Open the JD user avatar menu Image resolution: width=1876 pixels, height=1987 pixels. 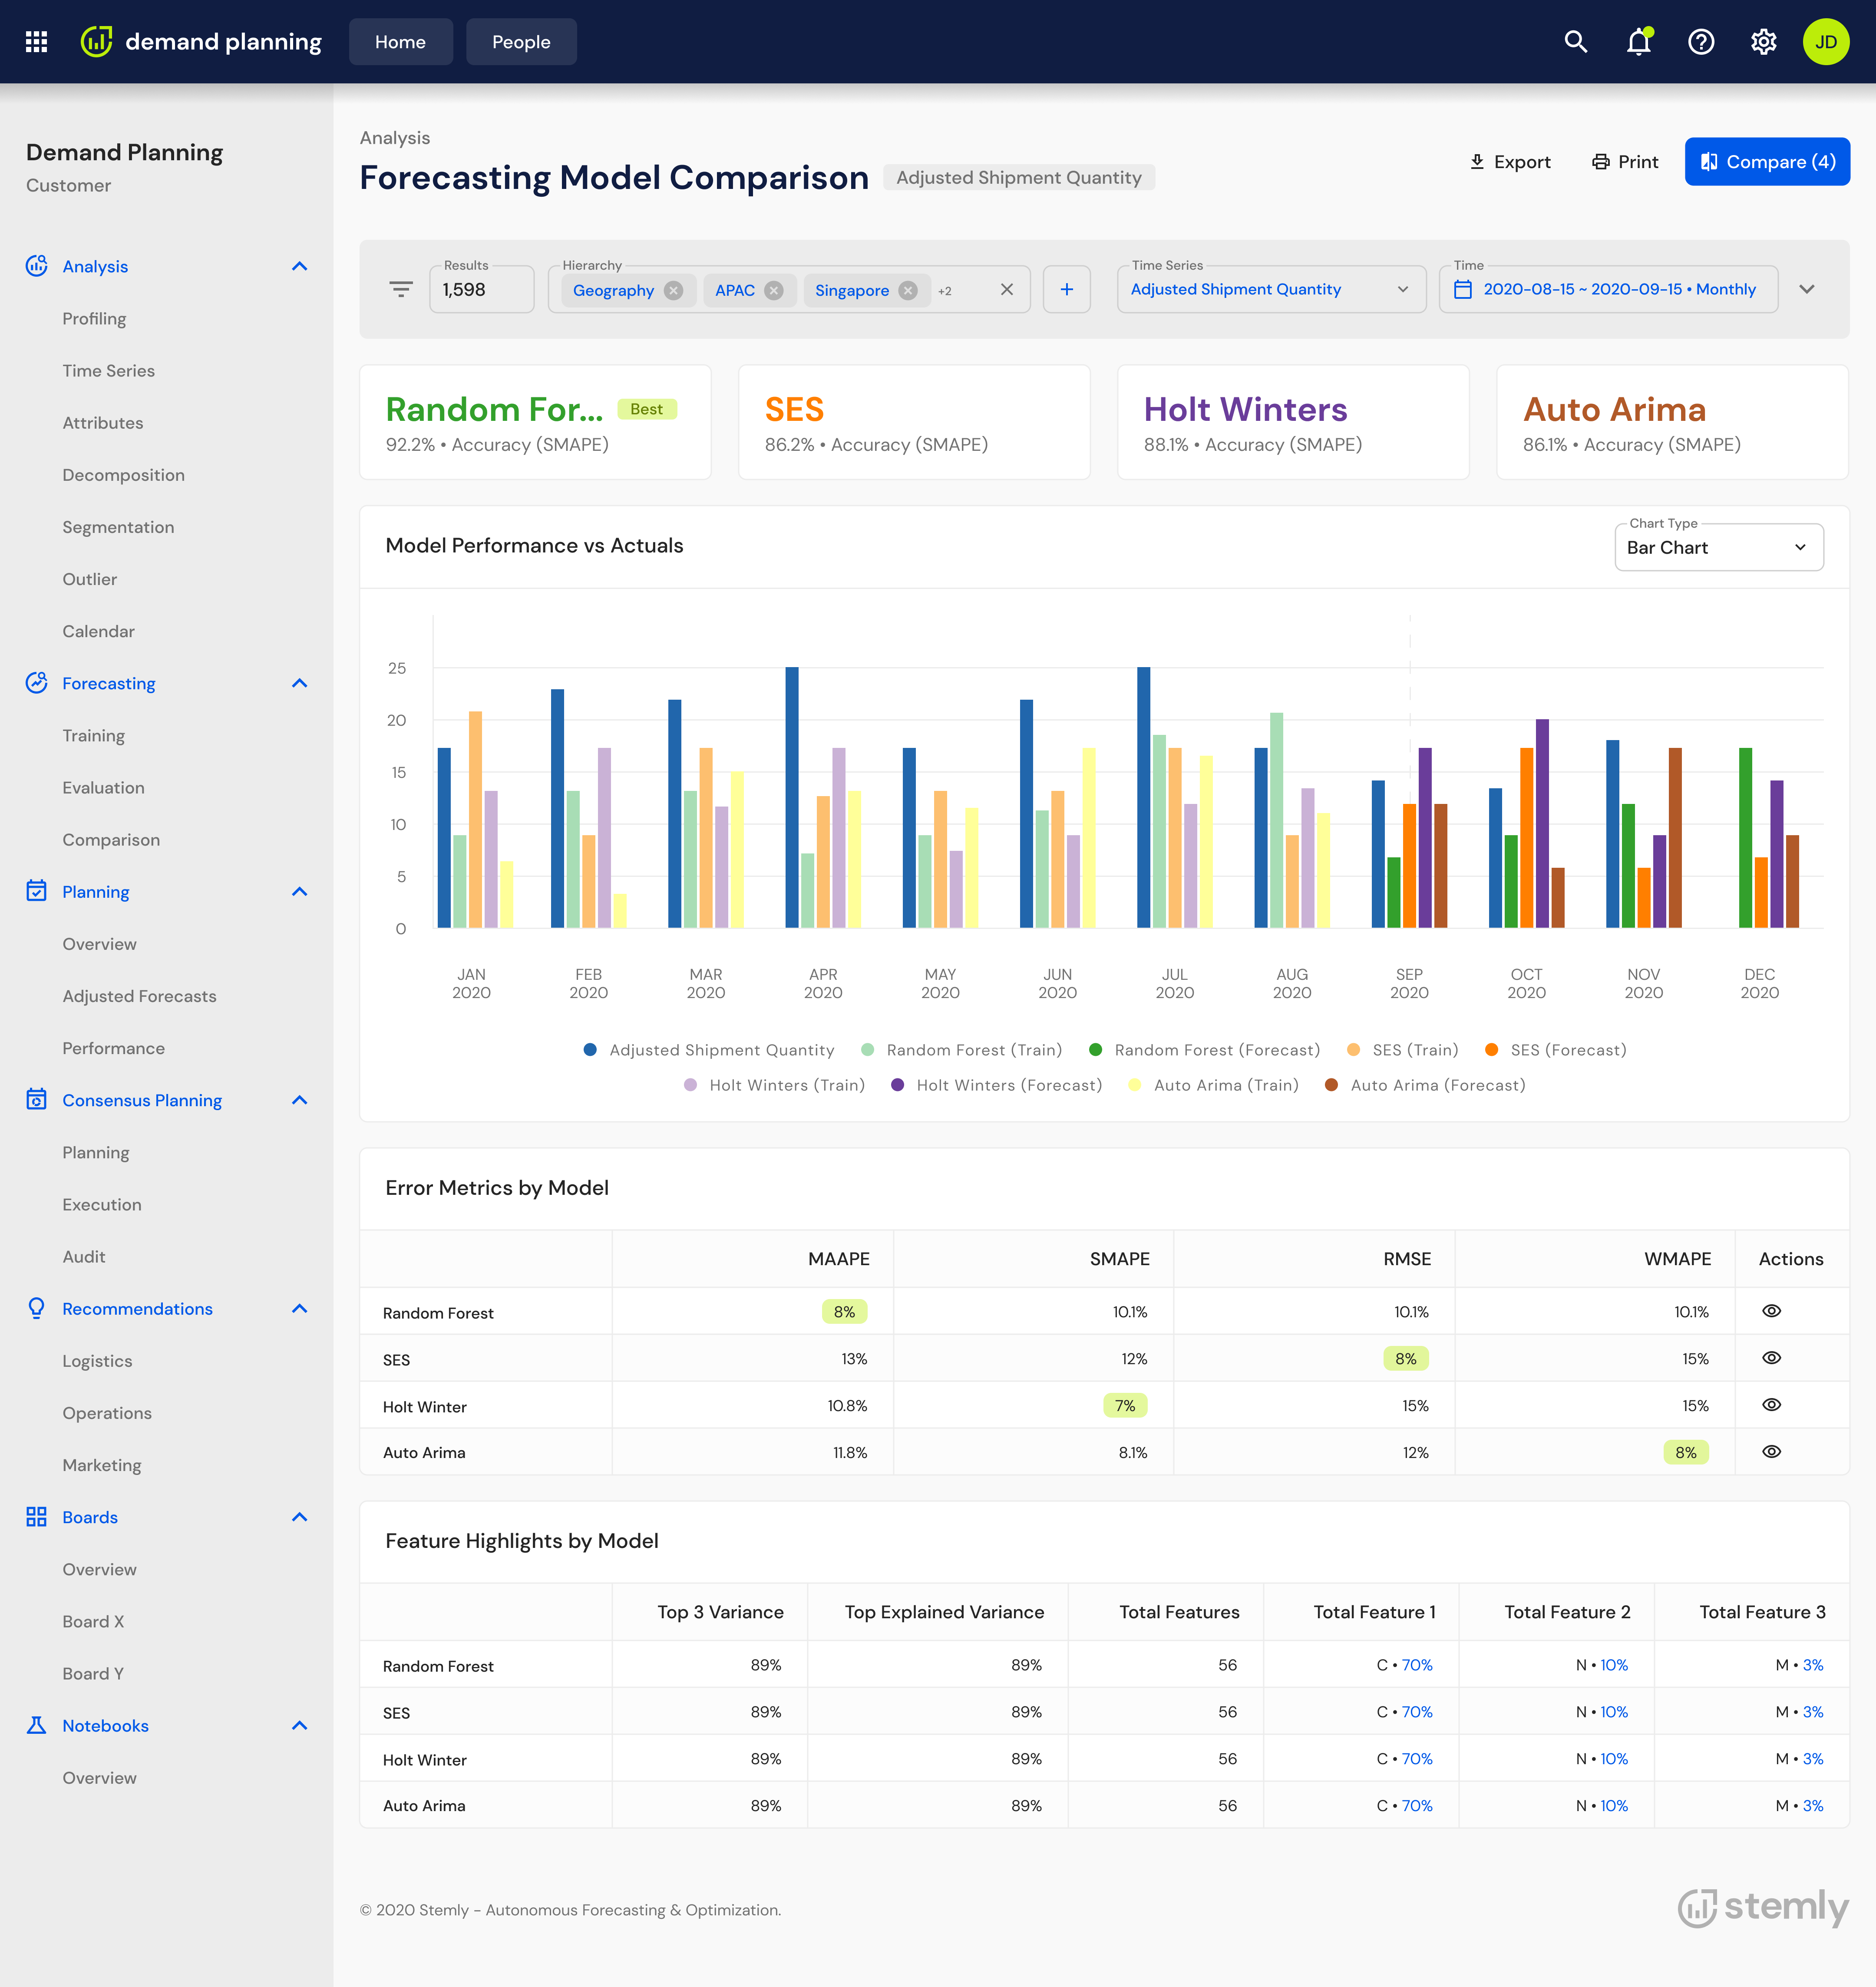click(x=1826, y=42)
